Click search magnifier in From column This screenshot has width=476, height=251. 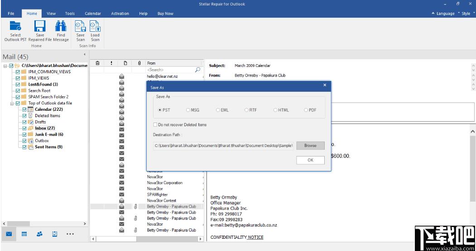[x=197, y=70]
